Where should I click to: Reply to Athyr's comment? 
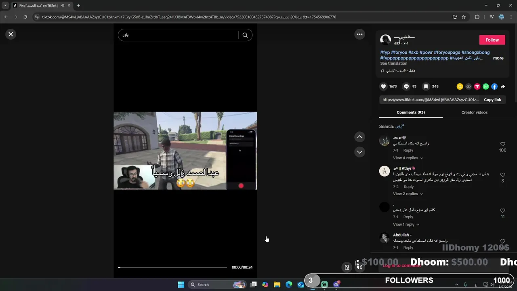click(x=408, y=187)
